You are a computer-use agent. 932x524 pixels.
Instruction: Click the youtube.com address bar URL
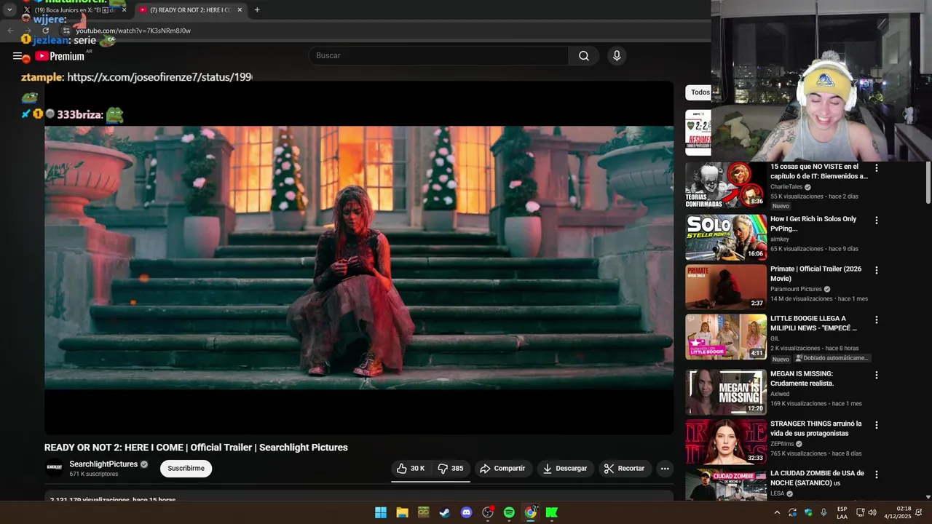(133, 31)
